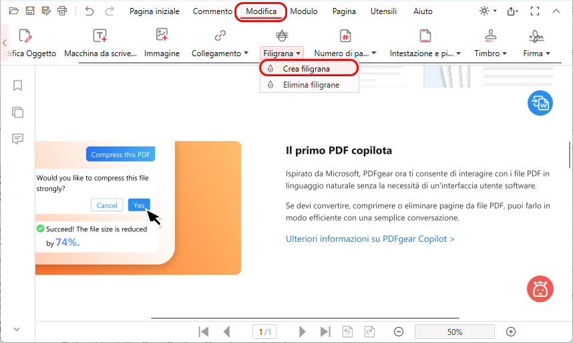
Task: Toggle the Filigrana dropdown menu
Action: (x=282, y=53)
